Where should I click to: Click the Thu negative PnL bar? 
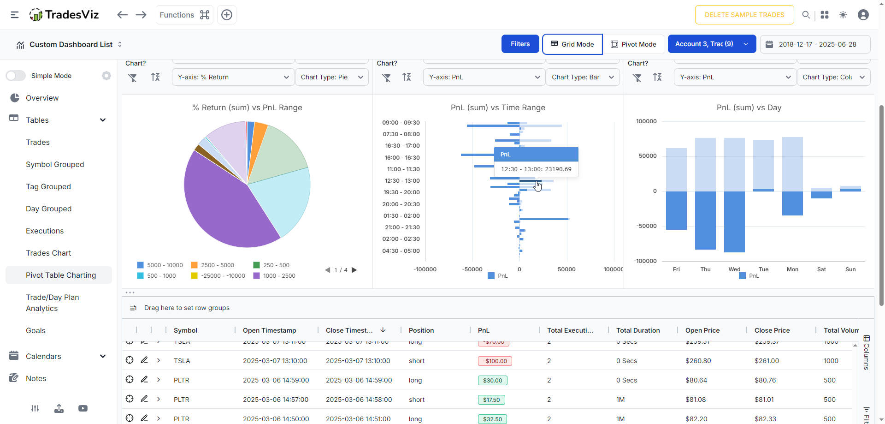[705, 221]
